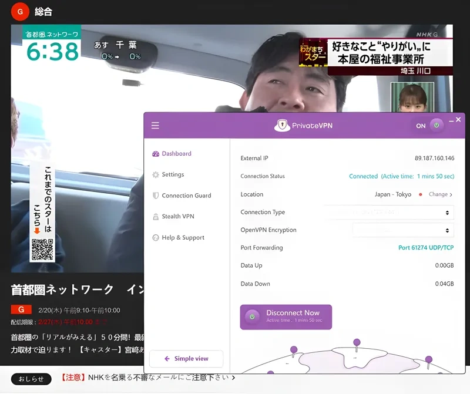470x394 pixels.
Task: Click the Disconnect Now button
Action: pyautogui.click(x=286, y=317)
